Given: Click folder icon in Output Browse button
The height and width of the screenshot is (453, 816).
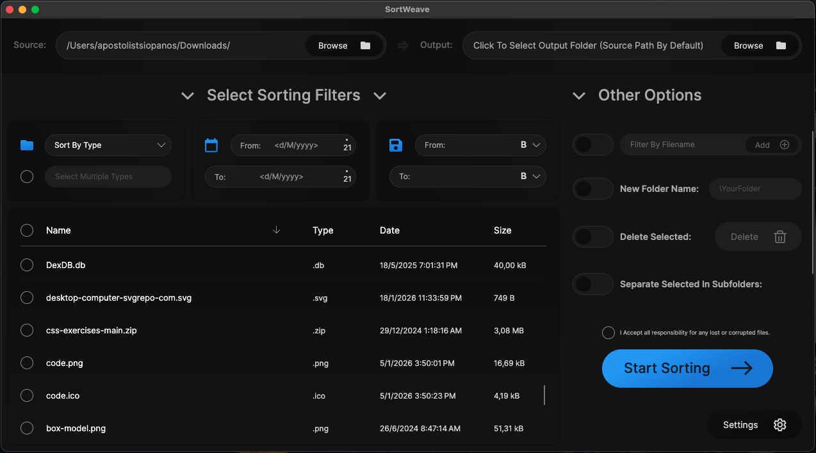Looking at the screenshot, I should pos(781,45).
